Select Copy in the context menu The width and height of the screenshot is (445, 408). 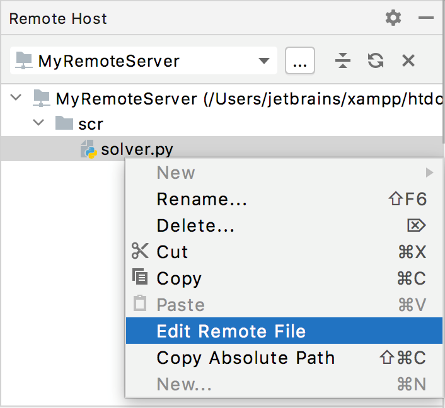179,278
